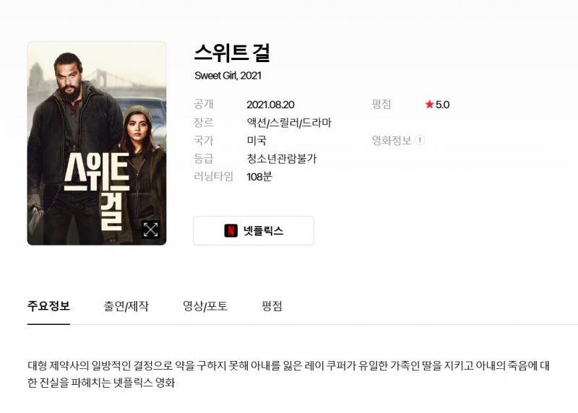578x413 pixels.
Task: Click the Sweet Girl movie poster
Action: pos(97,143)
